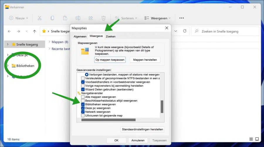Switch to details list view icon
264x147 pixels.
[x=251, y=139]
